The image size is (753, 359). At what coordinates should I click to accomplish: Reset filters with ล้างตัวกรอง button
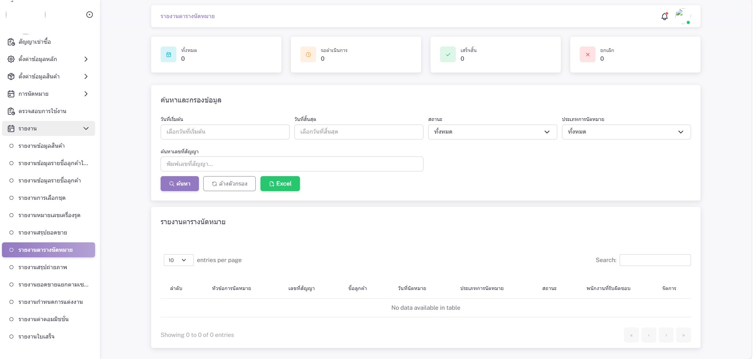click(229, 184)
